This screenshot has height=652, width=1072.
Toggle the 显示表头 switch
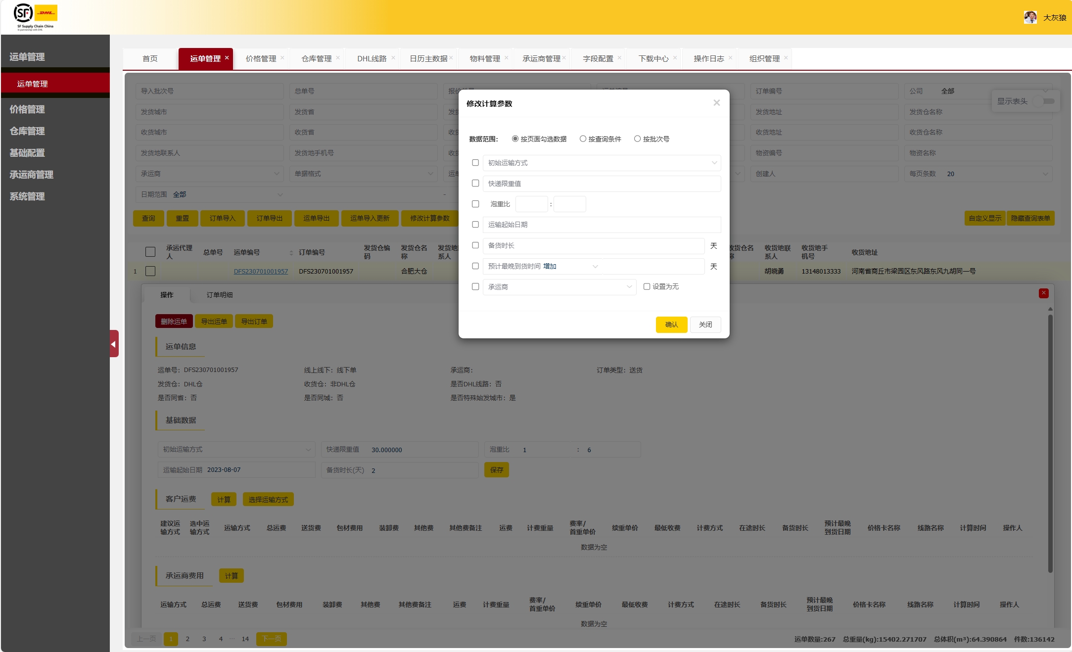tap(1044, 101)
